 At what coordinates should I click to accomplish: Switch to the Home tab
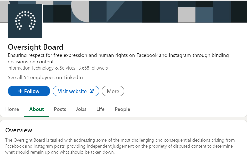click(x=12, y=109)
